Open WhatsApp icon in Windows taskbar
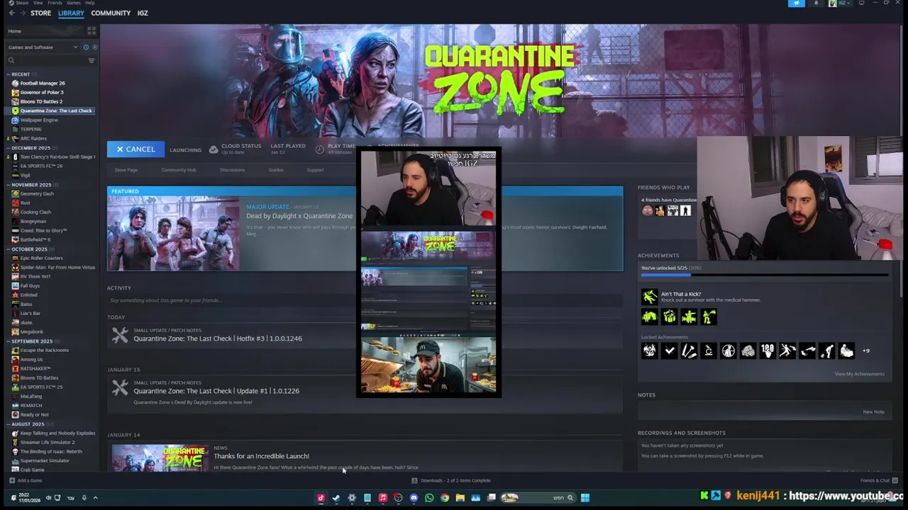 click(x=429, y=498)
